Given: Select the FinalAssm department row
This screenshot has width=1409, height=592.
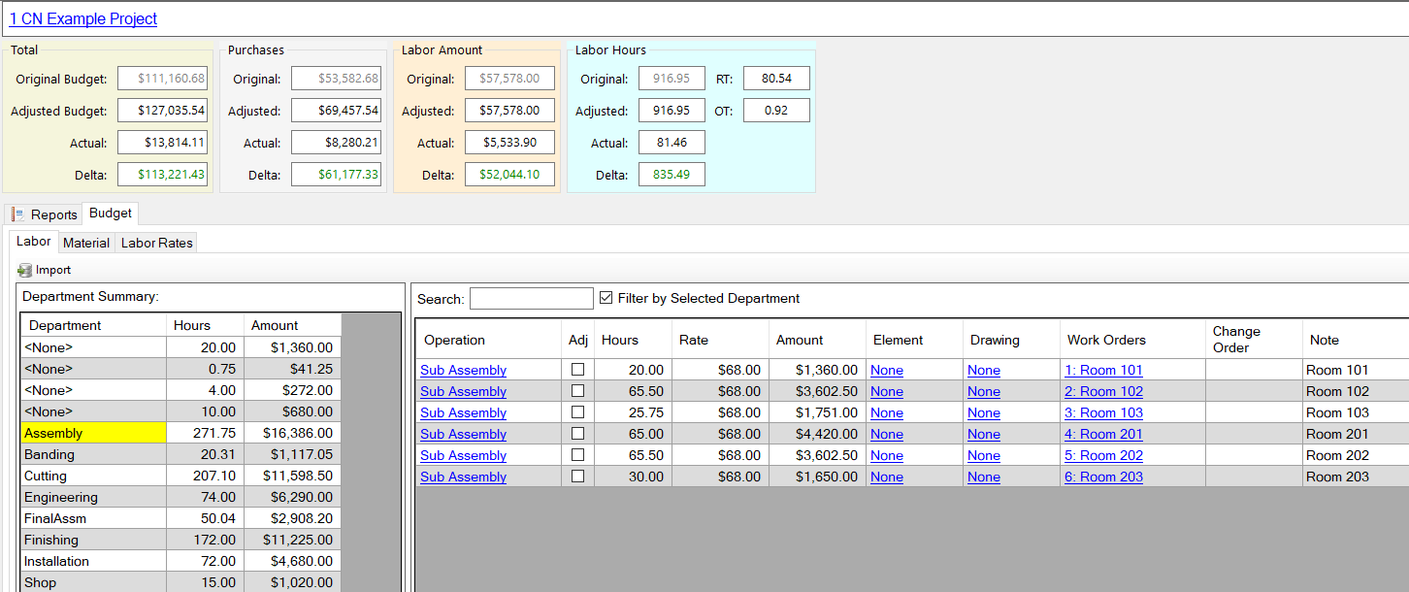Looking at the screenshot, I should 181,518.
